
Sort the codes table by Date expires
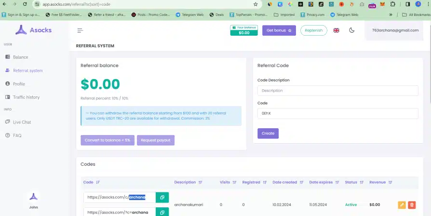[x=324, y=182]
